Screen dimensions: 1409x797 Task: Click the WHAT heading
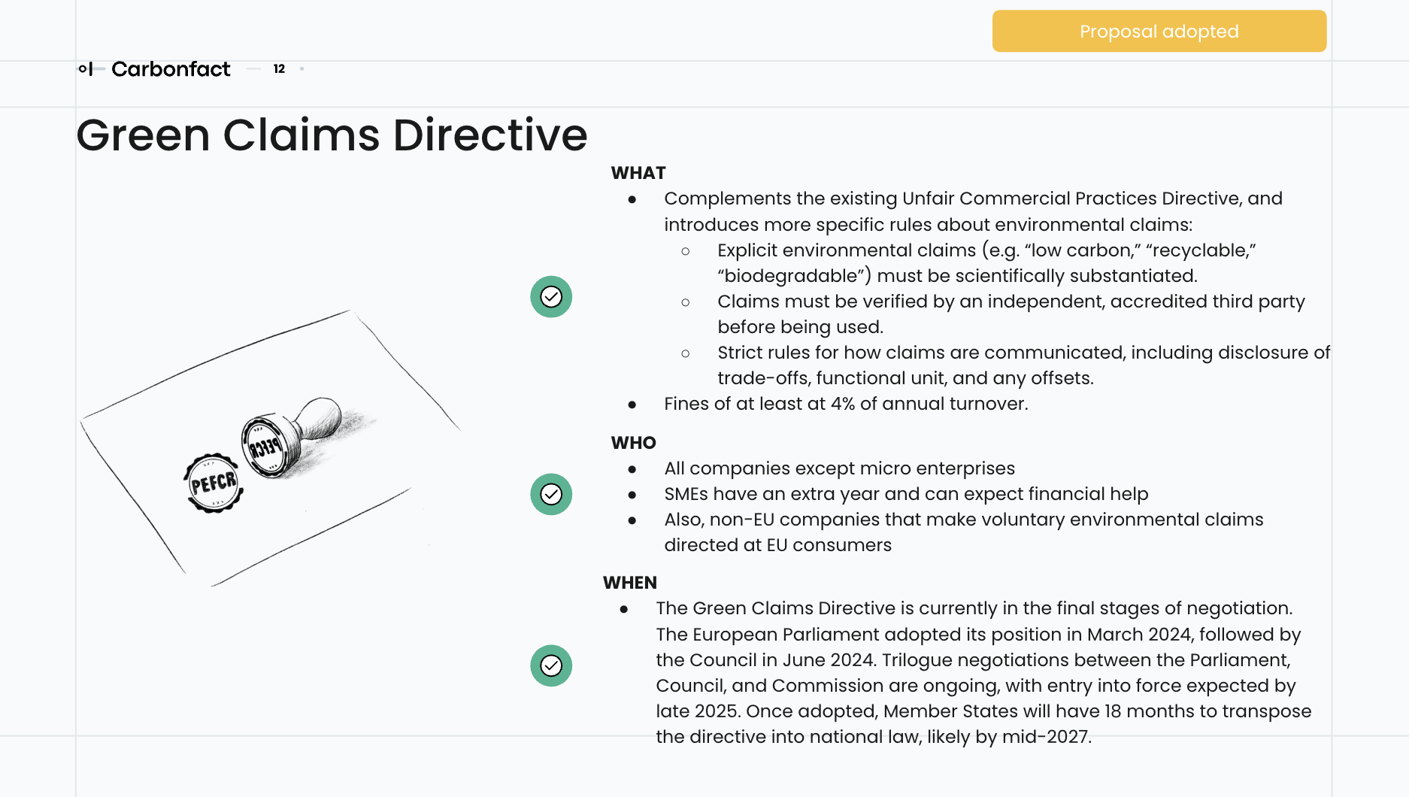(x=638, y=173)
